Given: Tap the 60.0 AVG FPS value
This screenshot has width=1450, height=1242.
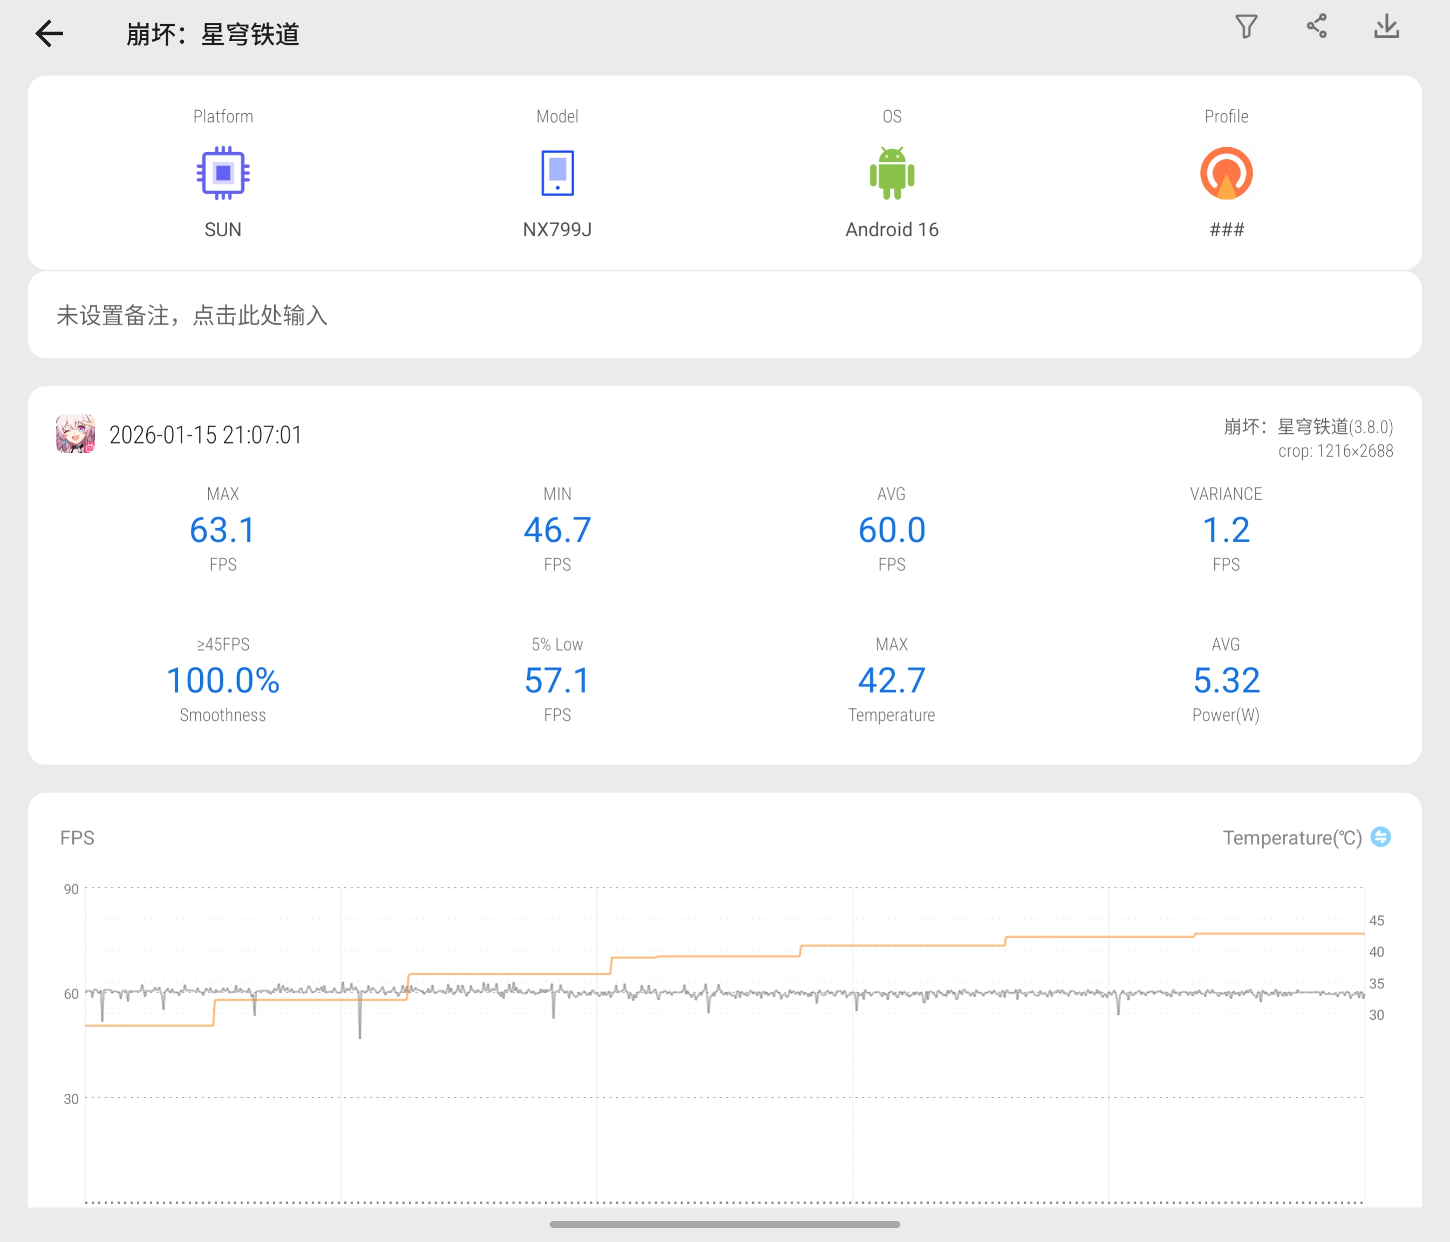Looking at the screenshot, I should click(x=891, y=530).
